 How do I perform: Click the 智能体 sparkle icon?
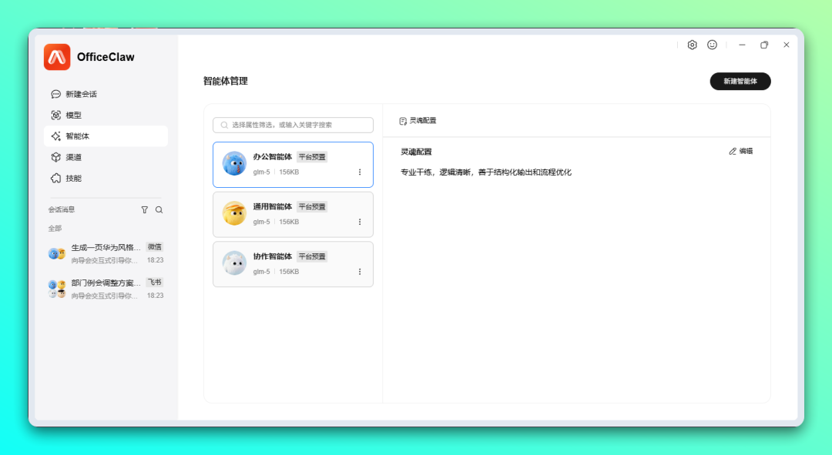click(x=55, y=135)
